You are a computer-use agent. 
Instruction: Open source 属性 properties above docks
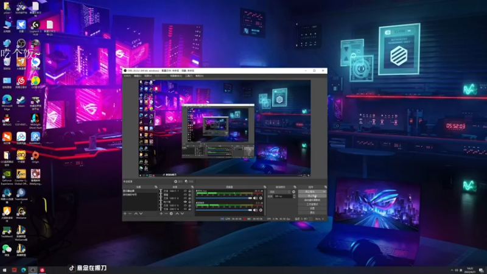tap(179, 181)
